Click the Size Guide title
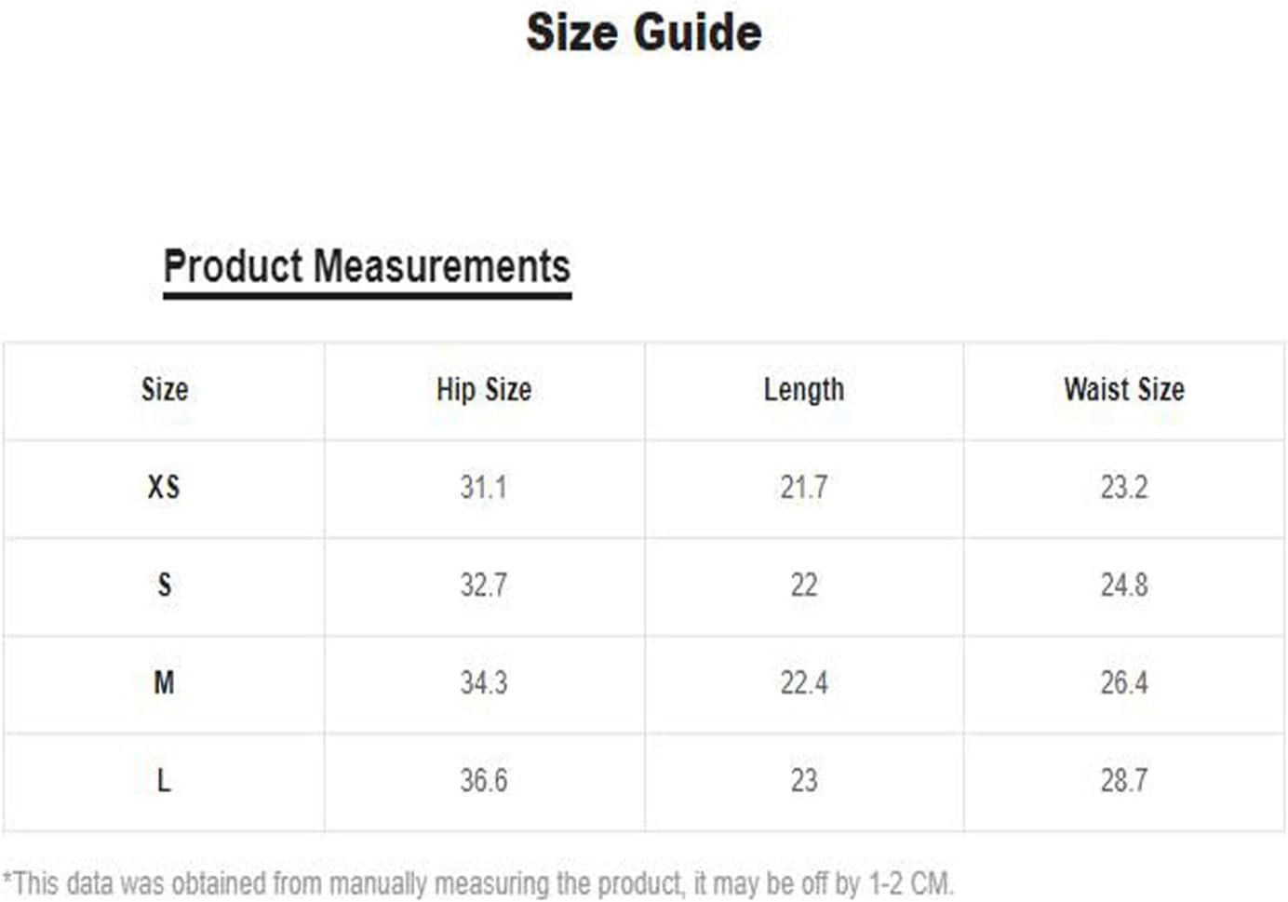The width and height of the screenshot is (1288, 902). [x=644, y=33]
